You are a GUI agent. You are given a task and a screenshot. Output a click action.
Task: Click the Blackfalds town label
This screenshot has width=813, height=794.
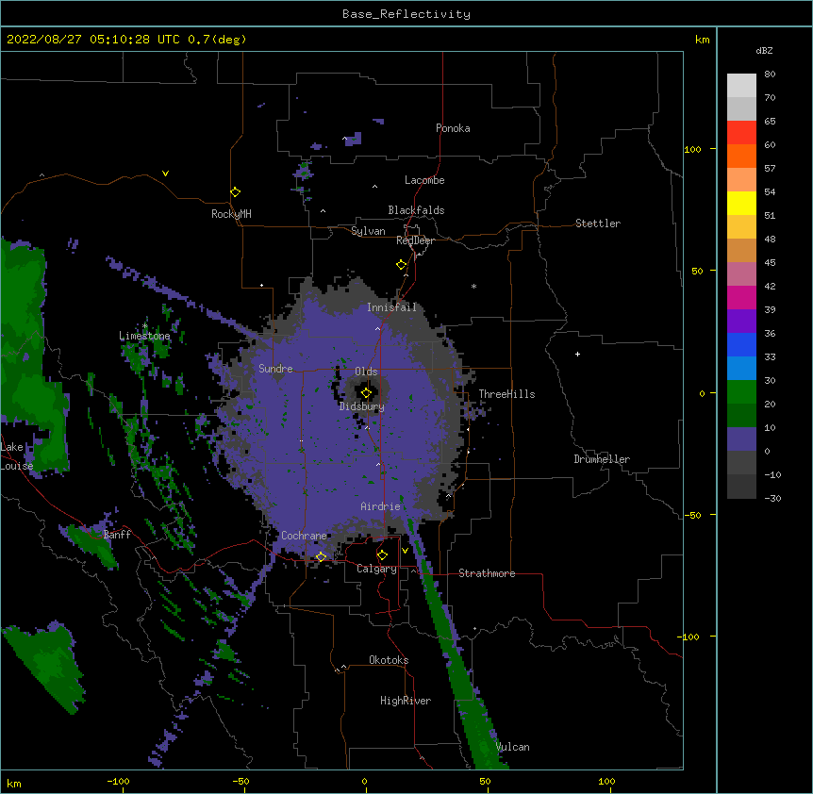(416, 210)
